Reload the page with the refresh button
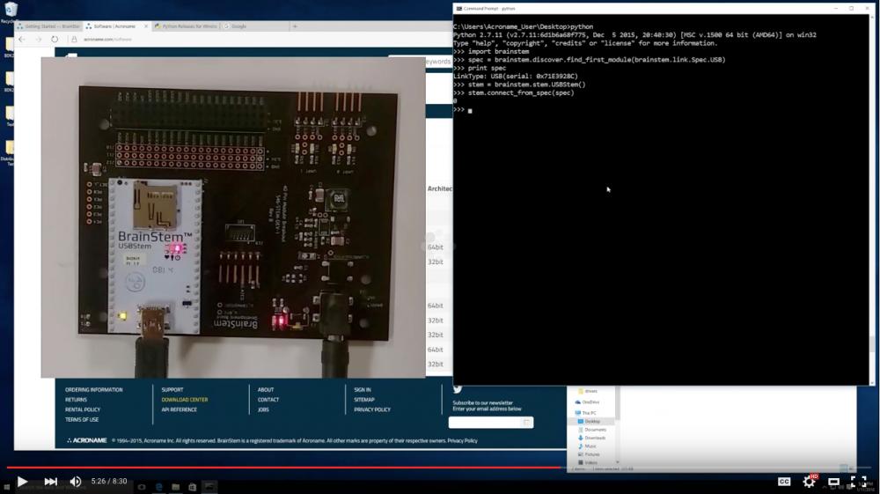The width and height of the screenshot is (880, 494). pyautogui.click(x=55, y=40)
